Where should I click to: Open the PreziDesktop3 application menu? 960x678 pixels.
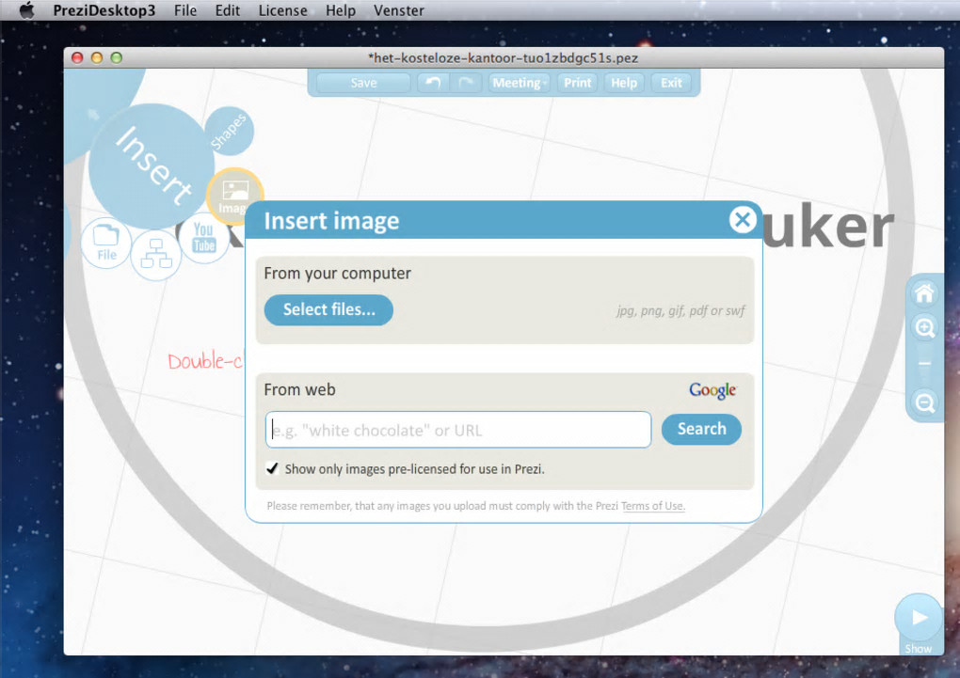pos(104,10)
